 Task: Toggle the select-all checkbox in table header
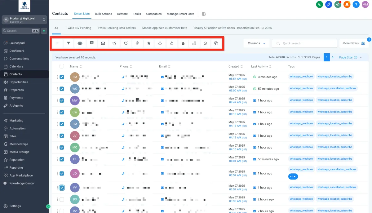click(x=62, y=66)
